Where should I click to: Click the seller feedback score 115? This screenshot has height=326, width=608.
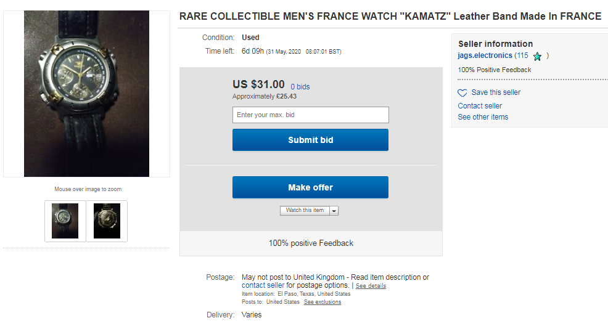[x=522, y=55]
